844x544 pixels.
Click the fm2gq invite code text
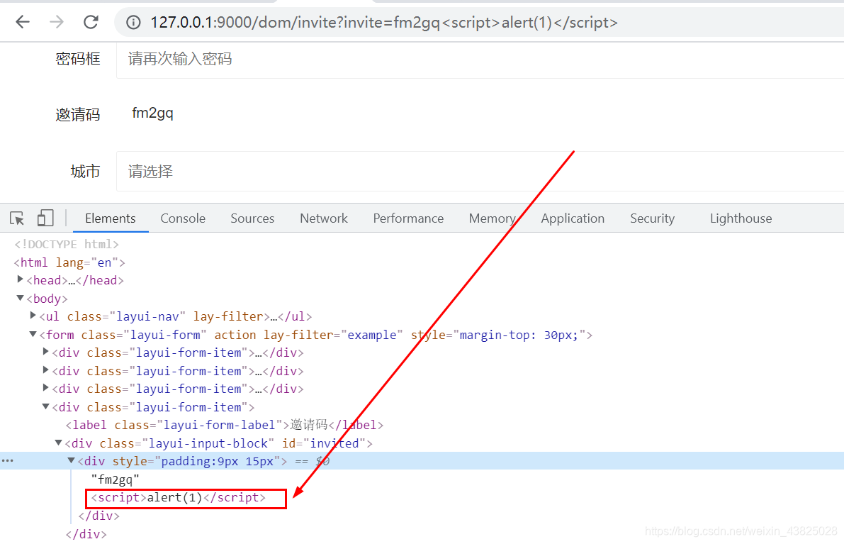(152, 113)
